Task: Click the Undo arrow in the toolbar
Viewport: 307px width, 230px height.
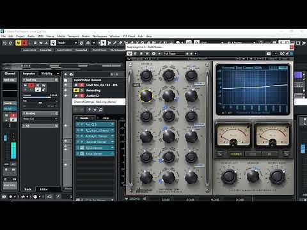Action: point(4,43)
